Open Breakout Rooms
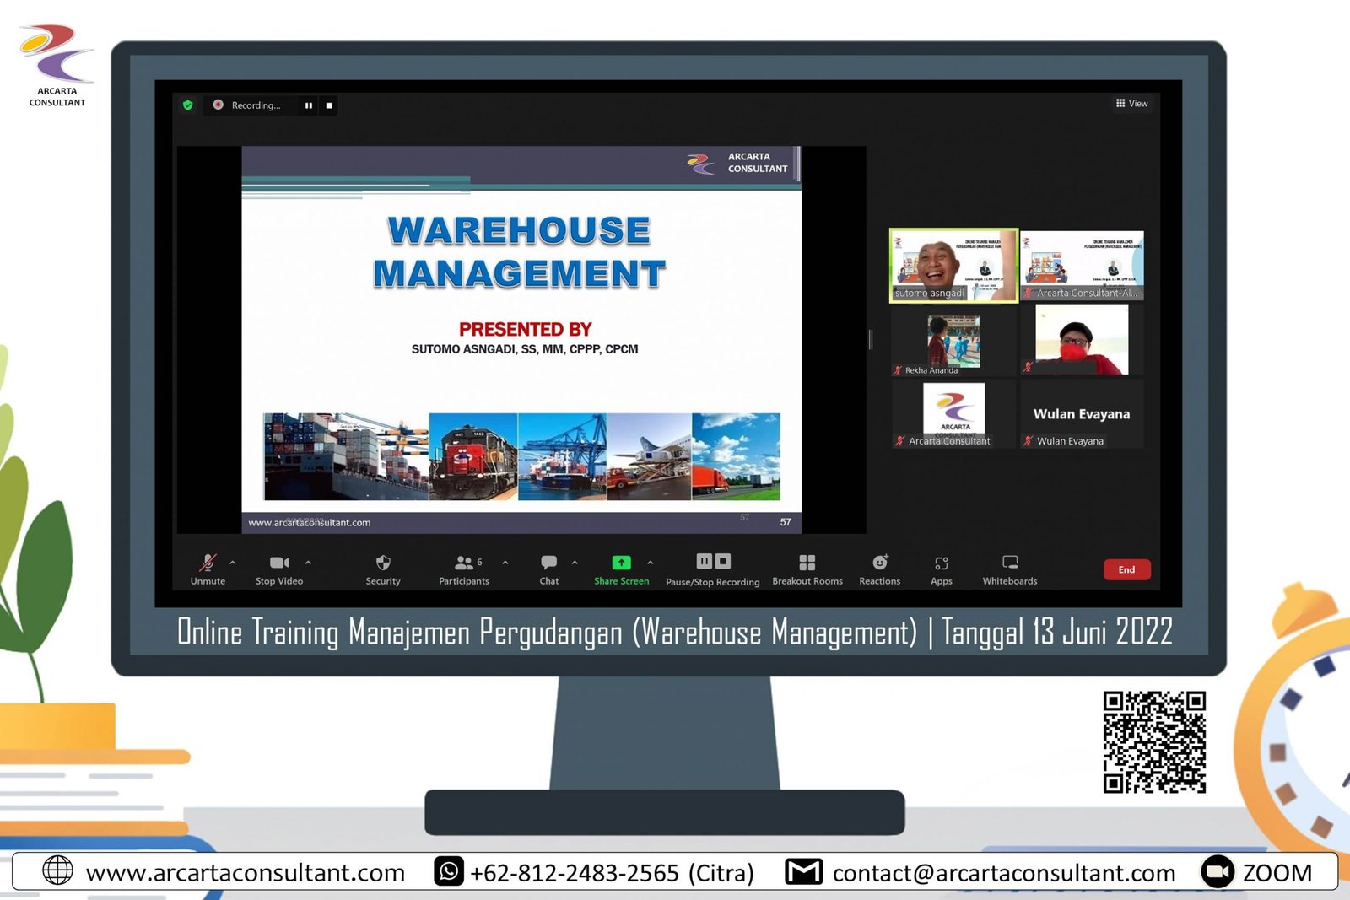Image resolution: width=1350 pixels, height=900 pixels. point(807,563)
